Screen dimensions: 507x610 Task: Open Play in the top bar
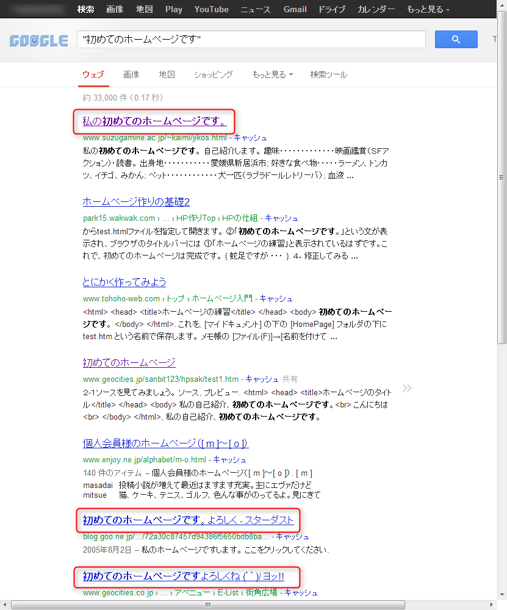point(173,9)
